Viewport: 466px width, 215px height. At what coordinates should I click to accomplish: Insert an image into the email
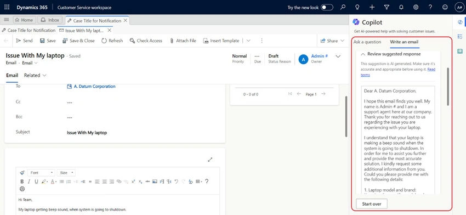pos(155,182)
